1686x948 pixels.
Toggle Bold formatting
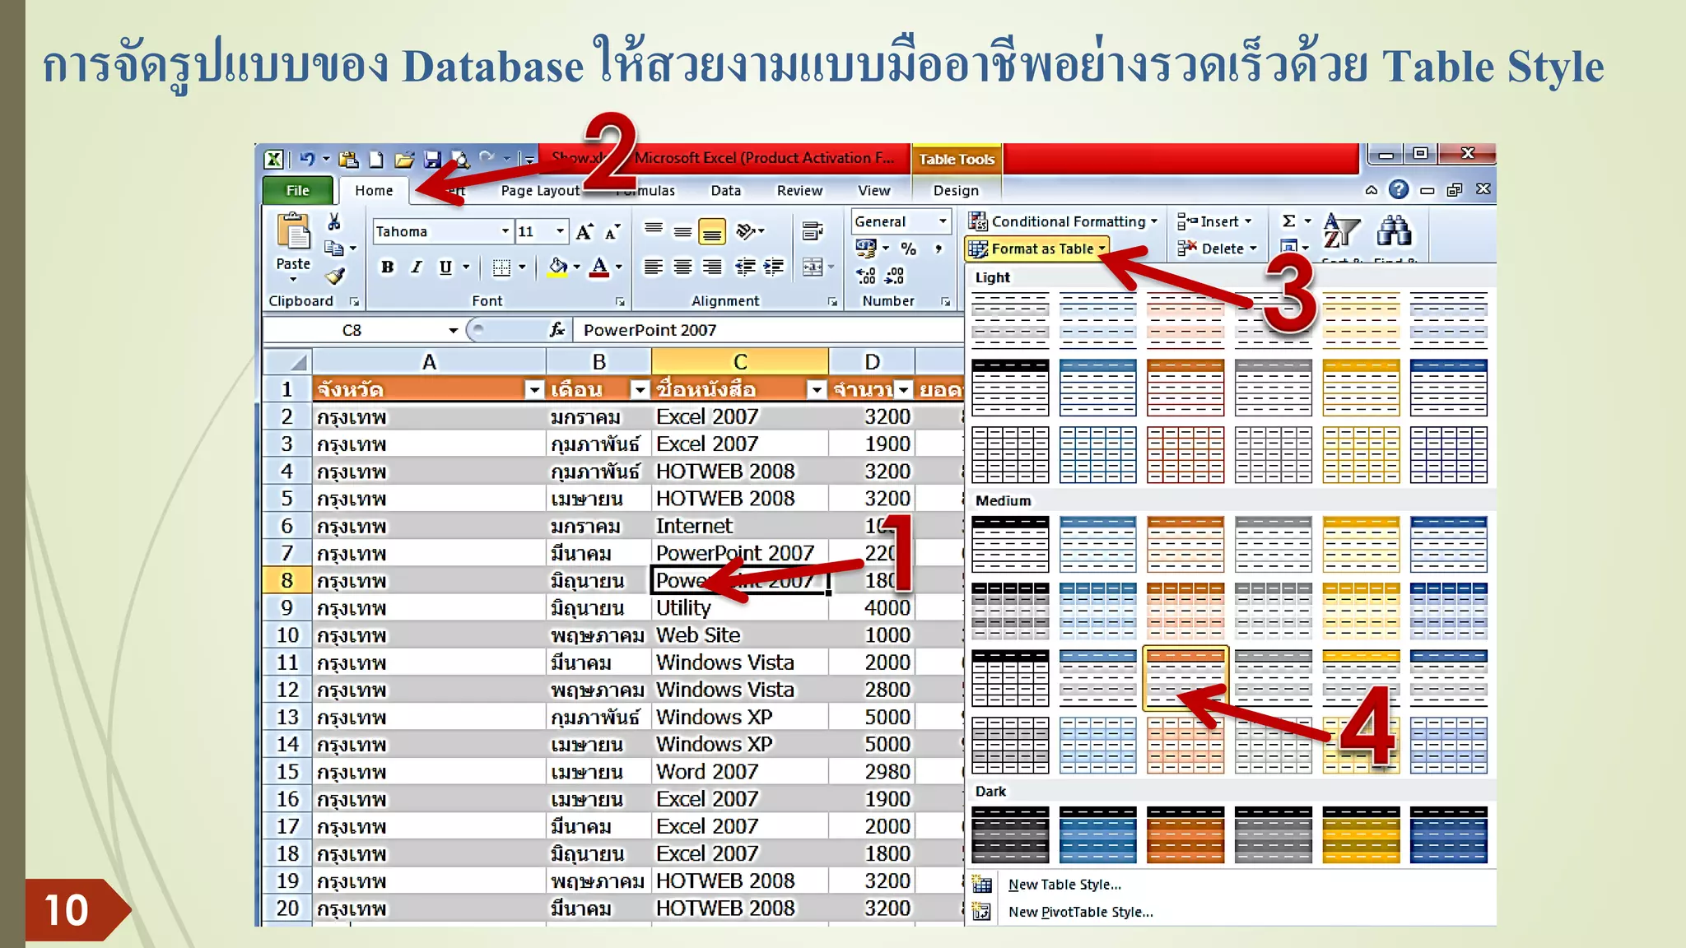pyautogui.click(x=387, y=267)
